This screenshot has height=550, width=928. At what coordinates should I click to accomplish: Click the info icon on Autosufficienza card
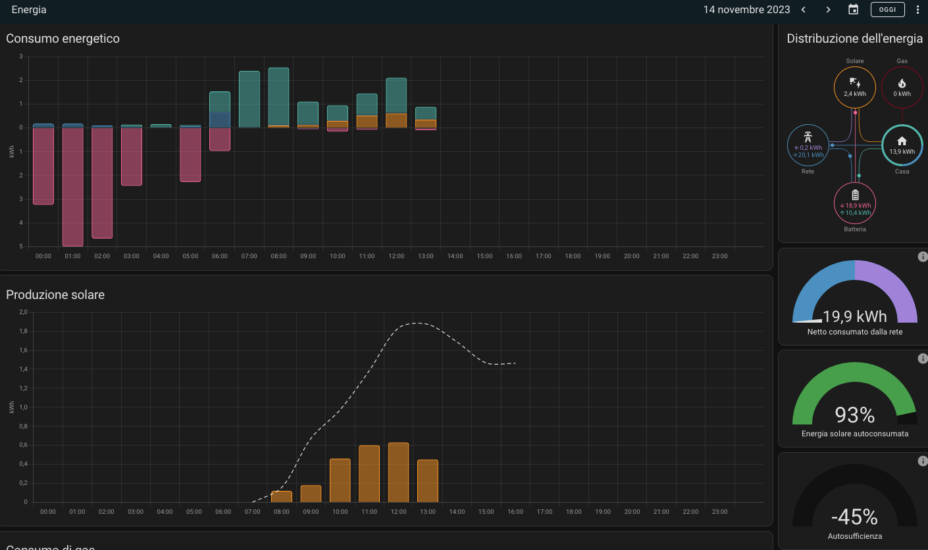[923, 460]
